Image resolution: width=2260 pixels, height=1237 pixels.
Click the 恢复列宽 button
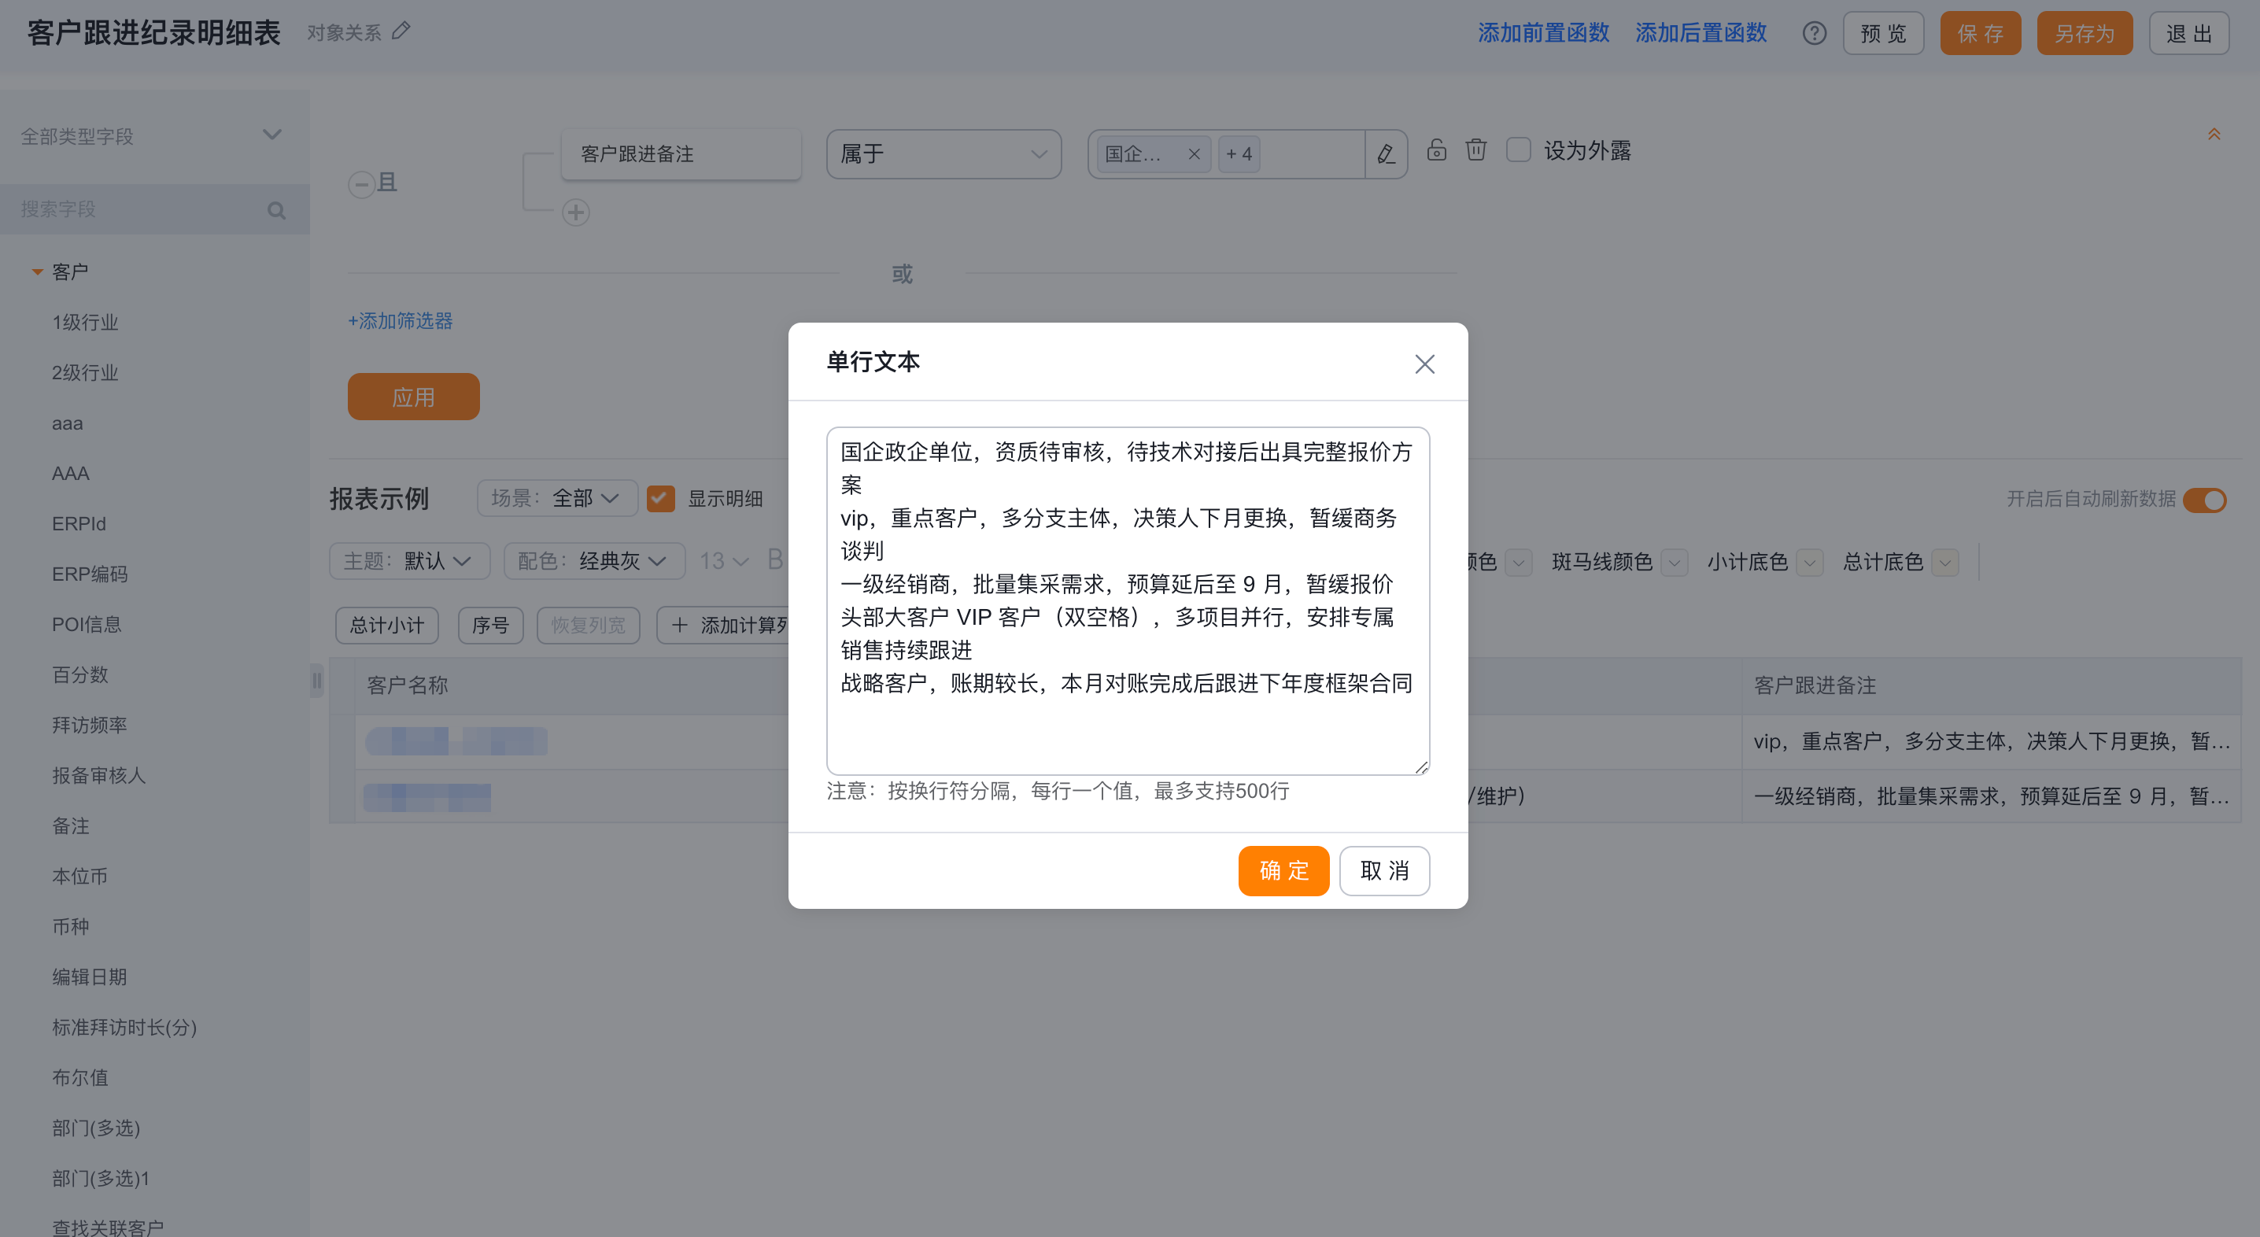pos(588,626)
